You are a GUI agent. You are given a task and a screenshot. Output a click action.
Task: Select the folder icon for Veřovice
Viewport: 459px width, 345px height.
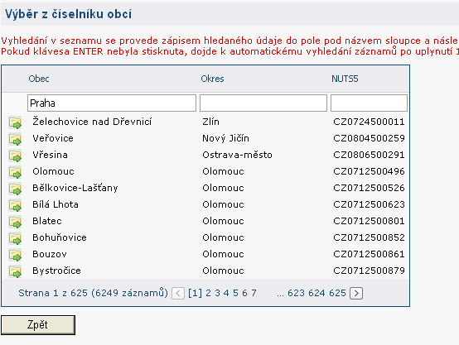(15, 139)
